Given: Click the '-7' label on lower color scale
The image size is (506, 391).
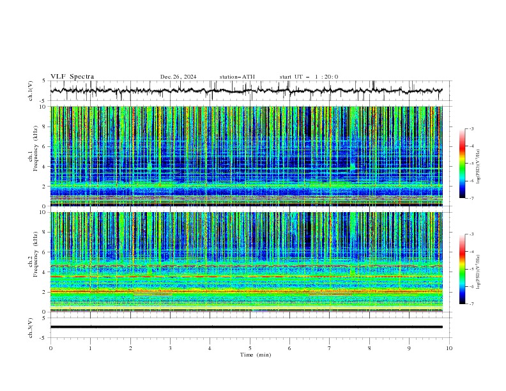Looking at the screenshot, I should (471, 304).
